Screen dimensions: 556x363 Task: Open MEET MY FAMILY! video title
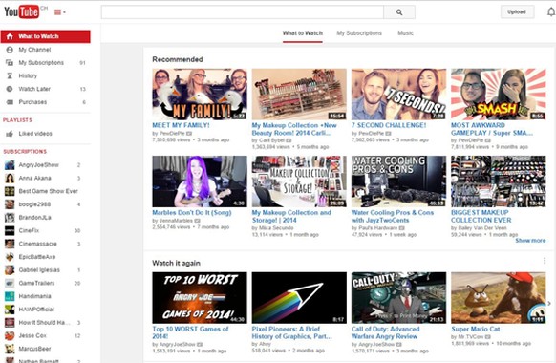181,125
